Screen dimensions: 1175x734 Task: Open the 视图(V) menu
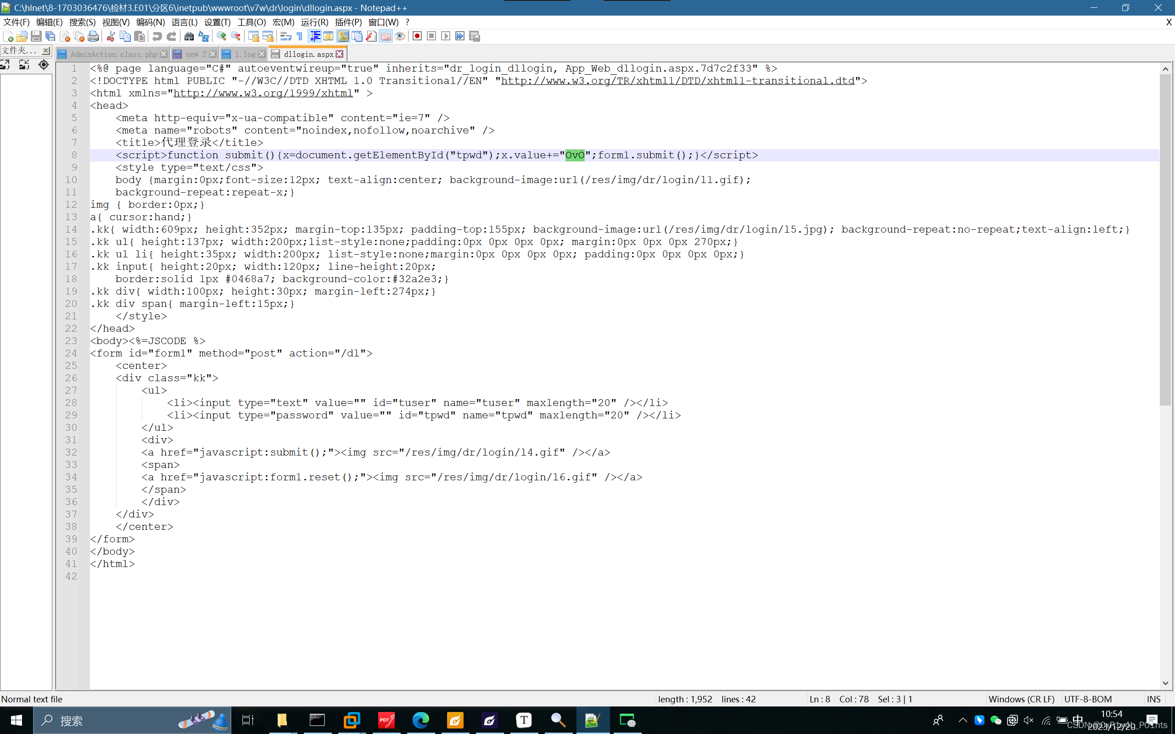pyautogui.click(x=116, y=22)
